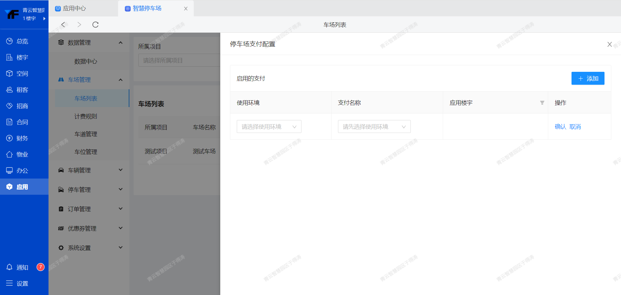
Task: Open the 请选择使用环境 dropdown
Action: (x=269, y=126)
